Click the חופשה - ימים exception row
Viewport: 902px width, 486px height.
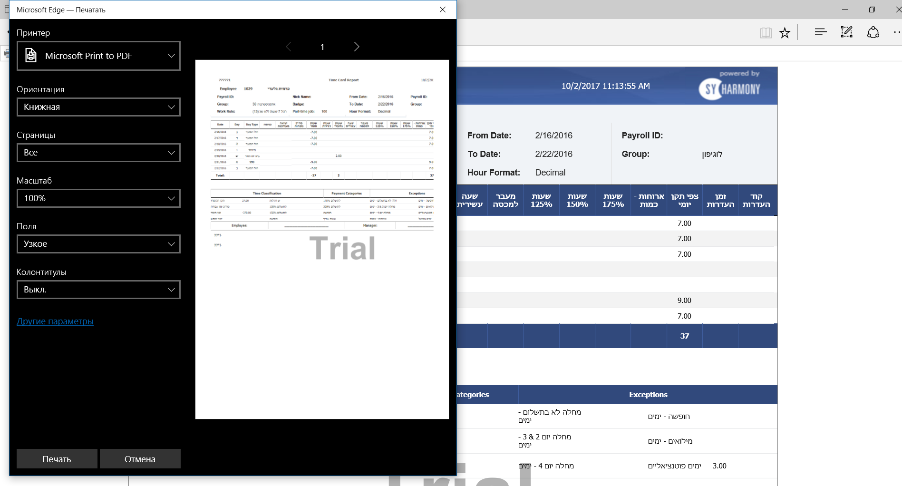point(669,417)
